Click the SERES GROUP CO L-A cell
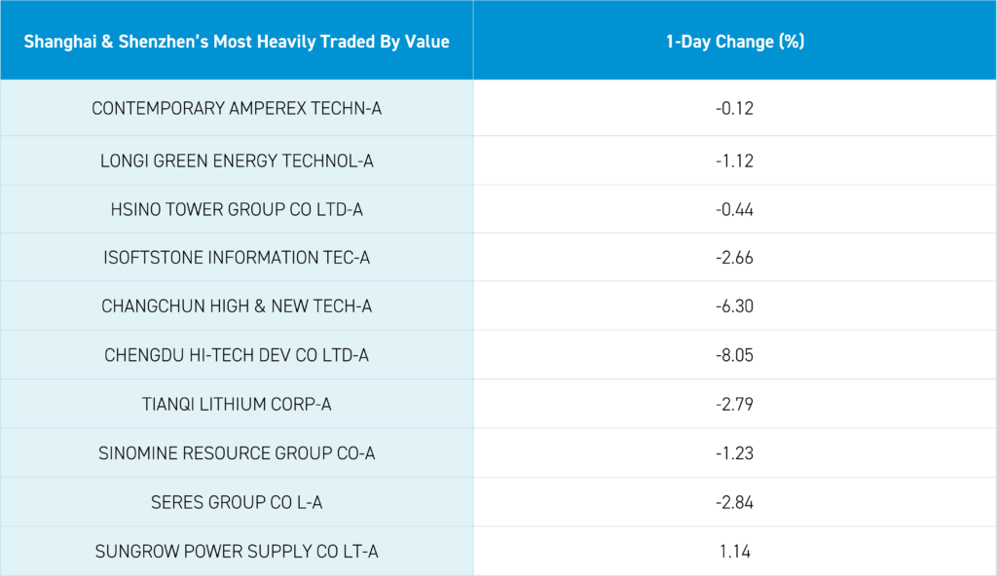The image size is (997, 576). pyautogui.click(x=237, y=502)
